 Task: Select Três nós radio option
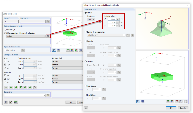[x=86, y=61]
